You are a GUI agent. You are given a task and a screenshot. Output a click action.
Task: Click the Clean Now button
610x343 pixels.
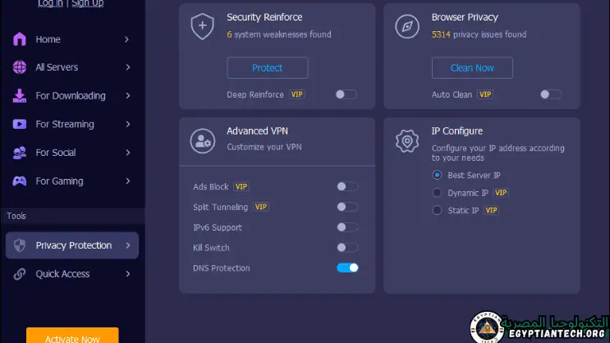coord(472,67)
